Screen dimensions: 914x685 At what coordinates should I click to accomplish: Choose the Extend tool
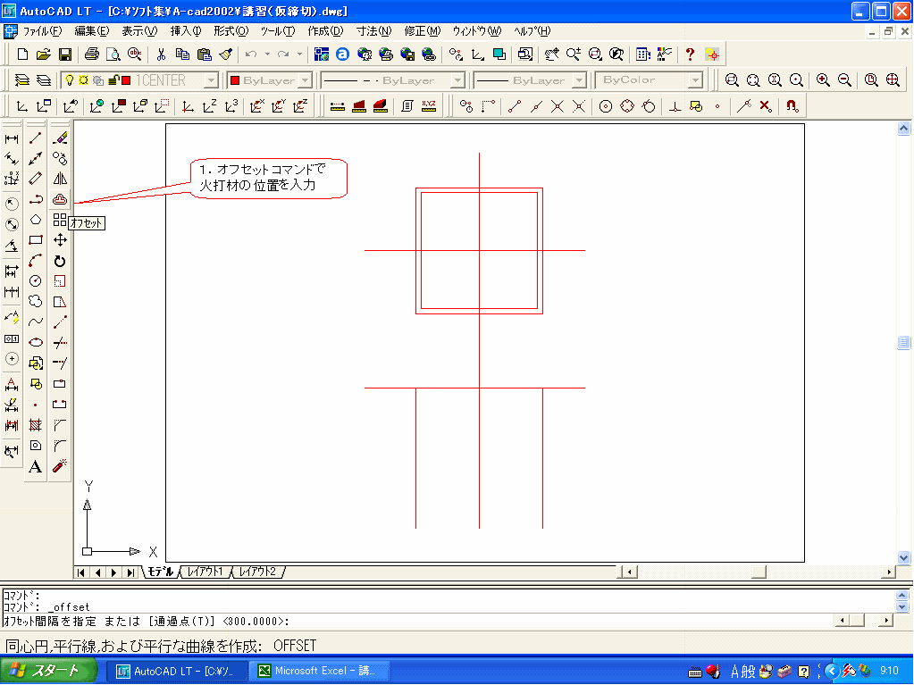click(x=60, y=363)
